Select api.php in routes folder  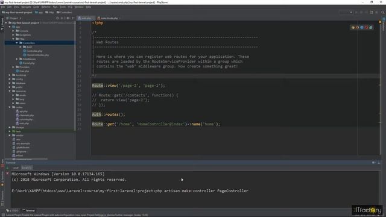click(22, 111)
